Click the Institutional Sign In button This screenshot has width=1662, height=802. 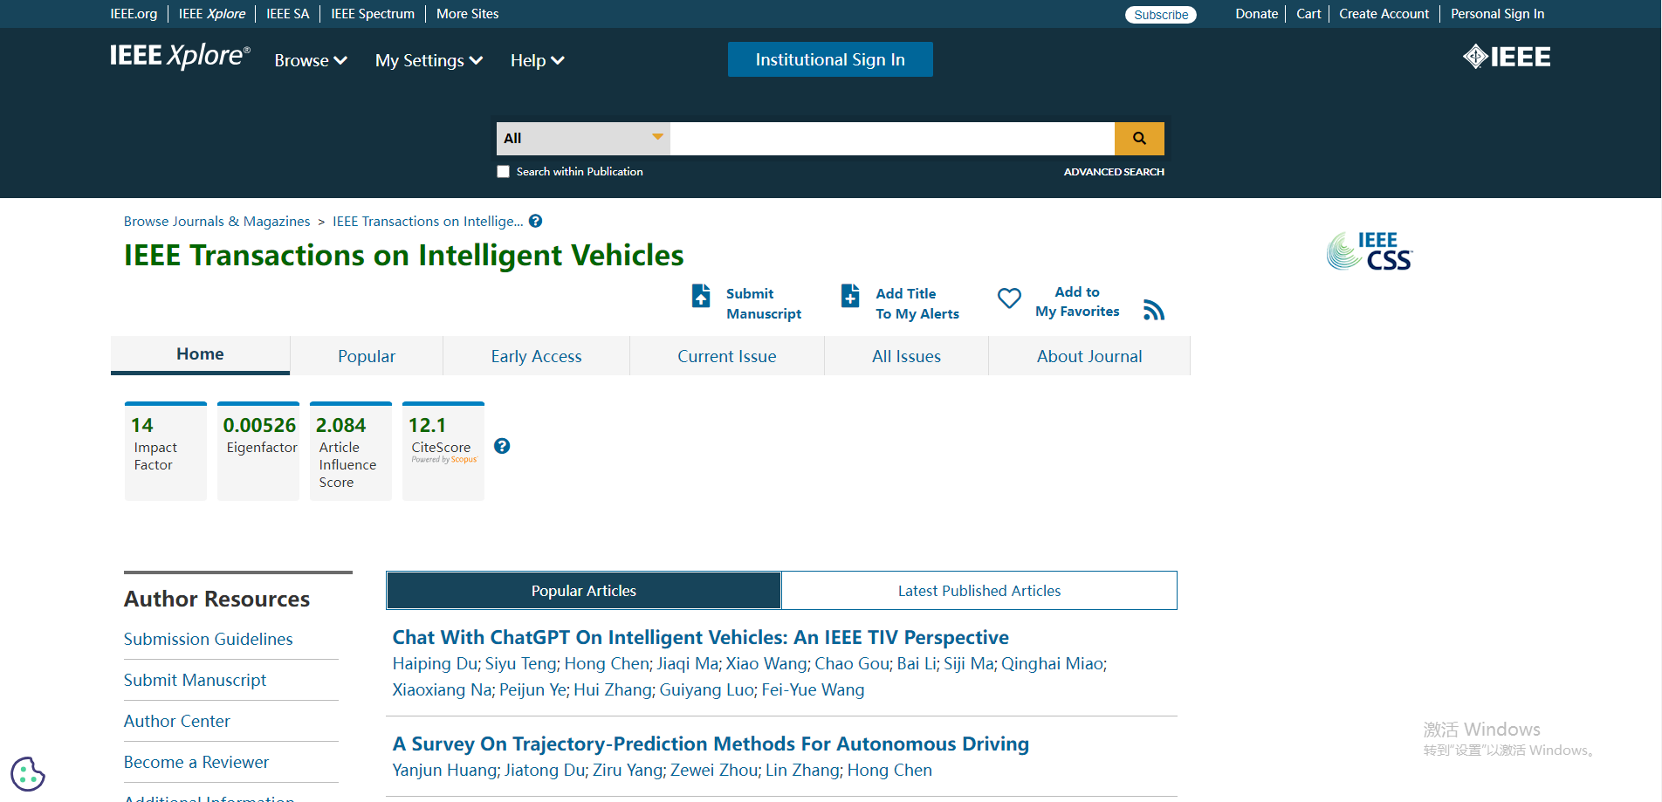click(x=830, y=59)
